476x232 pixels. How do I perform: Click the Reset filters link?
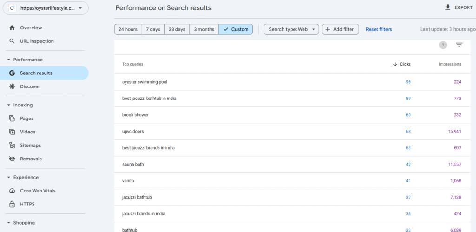tap(379, 29)
